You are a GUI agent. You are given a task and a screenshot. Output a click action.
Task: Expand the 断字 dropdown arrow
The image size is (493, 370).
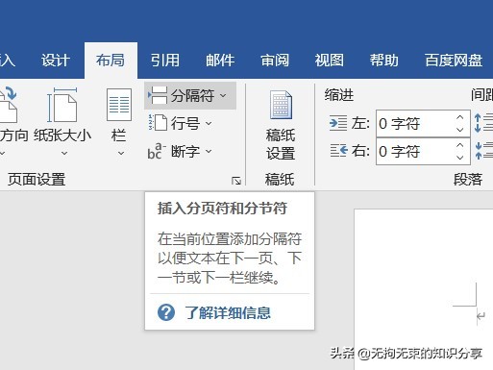click(209, 151)
